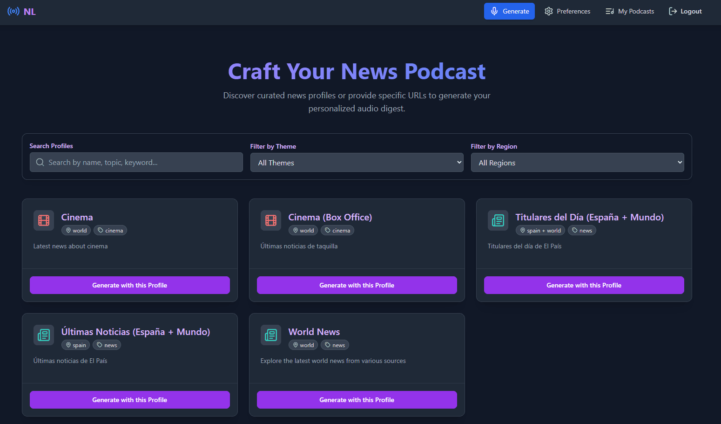Open the All Themes dropdown

[357, 163]
